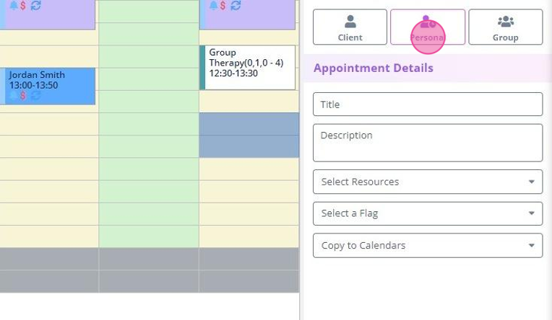Select the Client appointment type
The height and width of the screenshot is (320, 552).
tap(350, 27)
